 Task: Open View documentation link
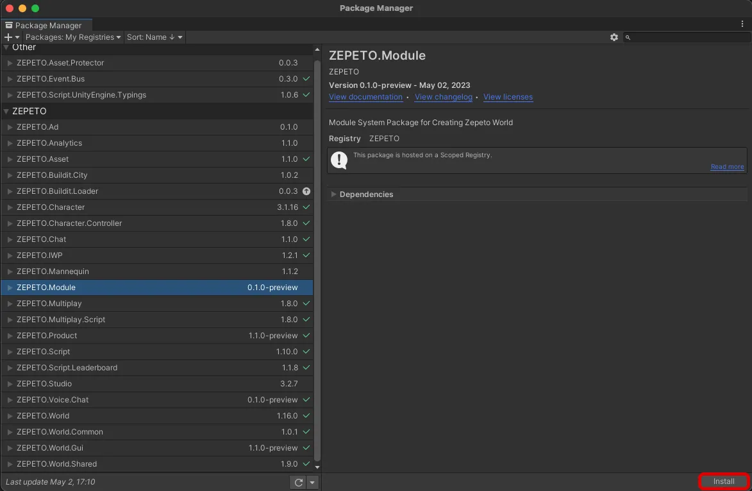tap(365, 97)
